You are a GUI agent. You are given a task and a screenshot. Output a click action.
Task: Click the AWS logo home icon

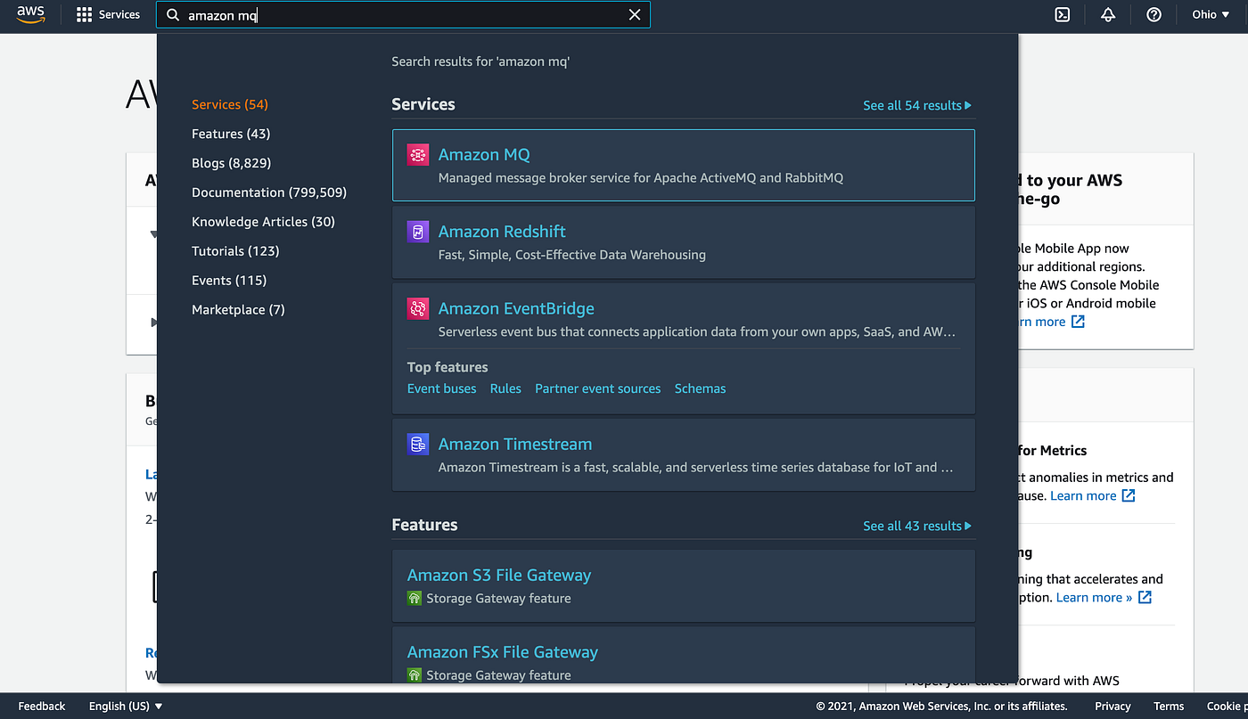click(x=30, y=15)
